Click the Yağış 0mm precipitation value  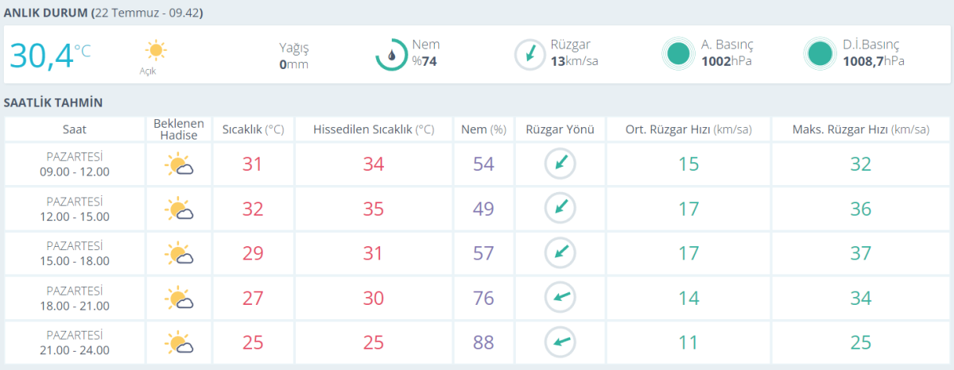click(x=293, y=64)
